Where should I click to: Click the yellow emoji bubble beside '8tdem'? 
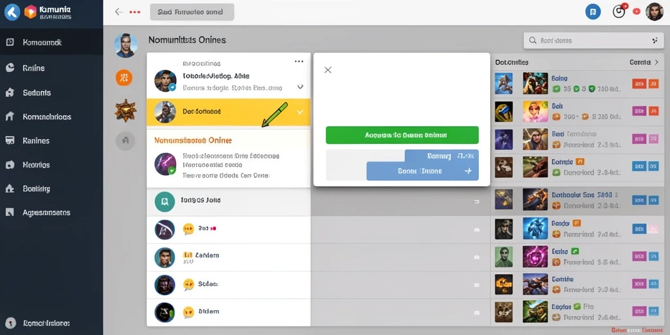pos(188,312)
